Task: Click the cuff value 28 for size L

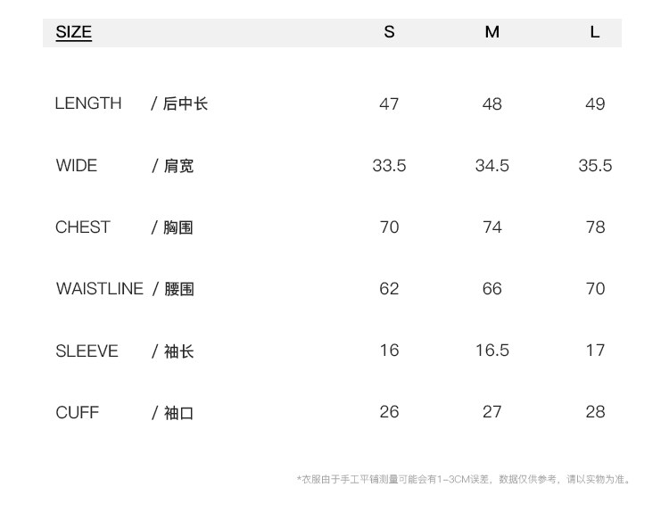Action: [x=595, y=412]
